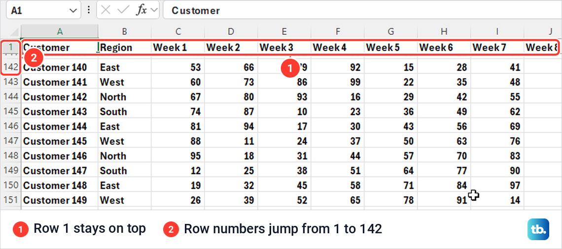Screen dimensions: 562x249
Task: Click the formula bar containing Customer
Action: pos(362,10)
